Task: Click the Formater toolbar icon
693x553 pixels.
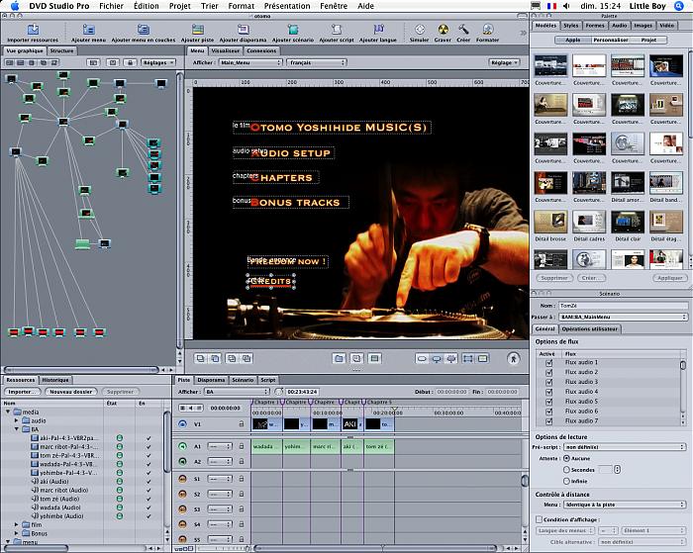Action: click(x=487, y=30)
